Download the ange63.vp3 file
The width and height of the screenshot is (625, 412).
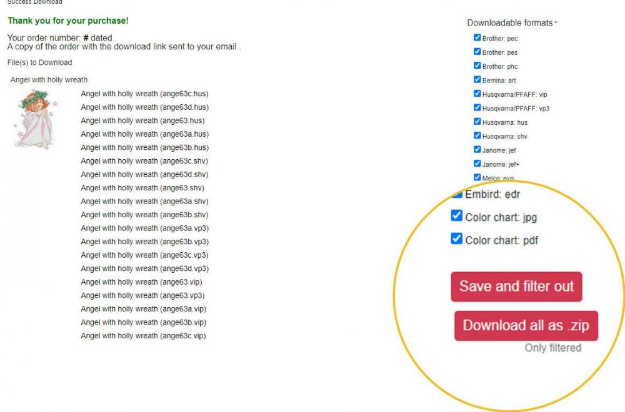point(142,296)
